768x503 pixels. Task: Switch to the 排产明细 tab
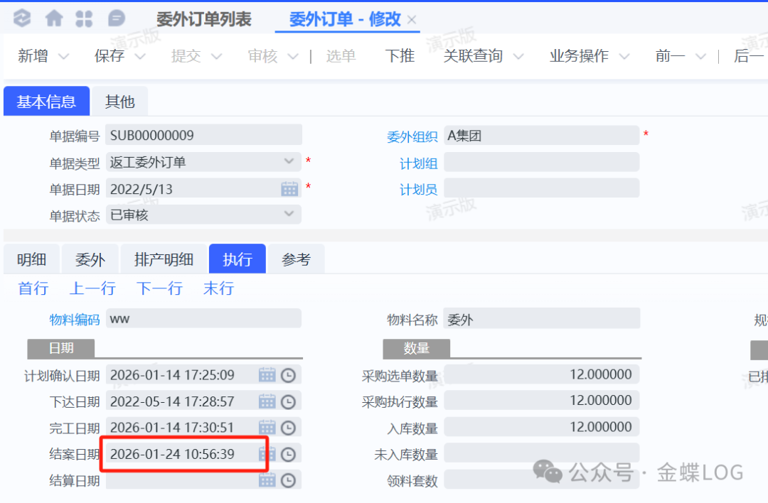pos(164,259)
